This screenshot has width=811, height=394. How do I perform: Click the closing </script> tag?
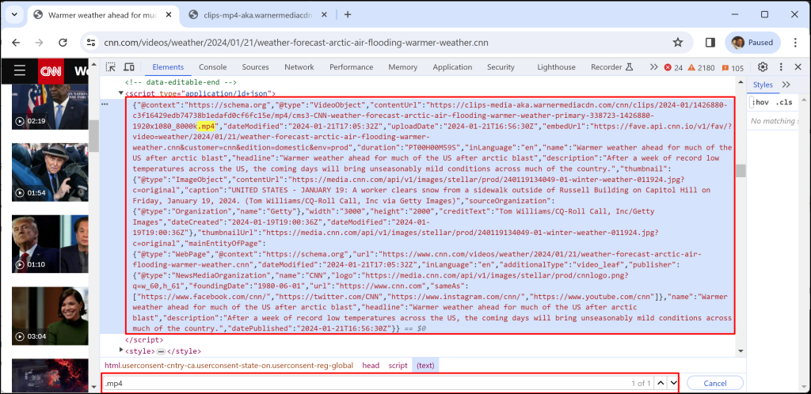point(144,340)
